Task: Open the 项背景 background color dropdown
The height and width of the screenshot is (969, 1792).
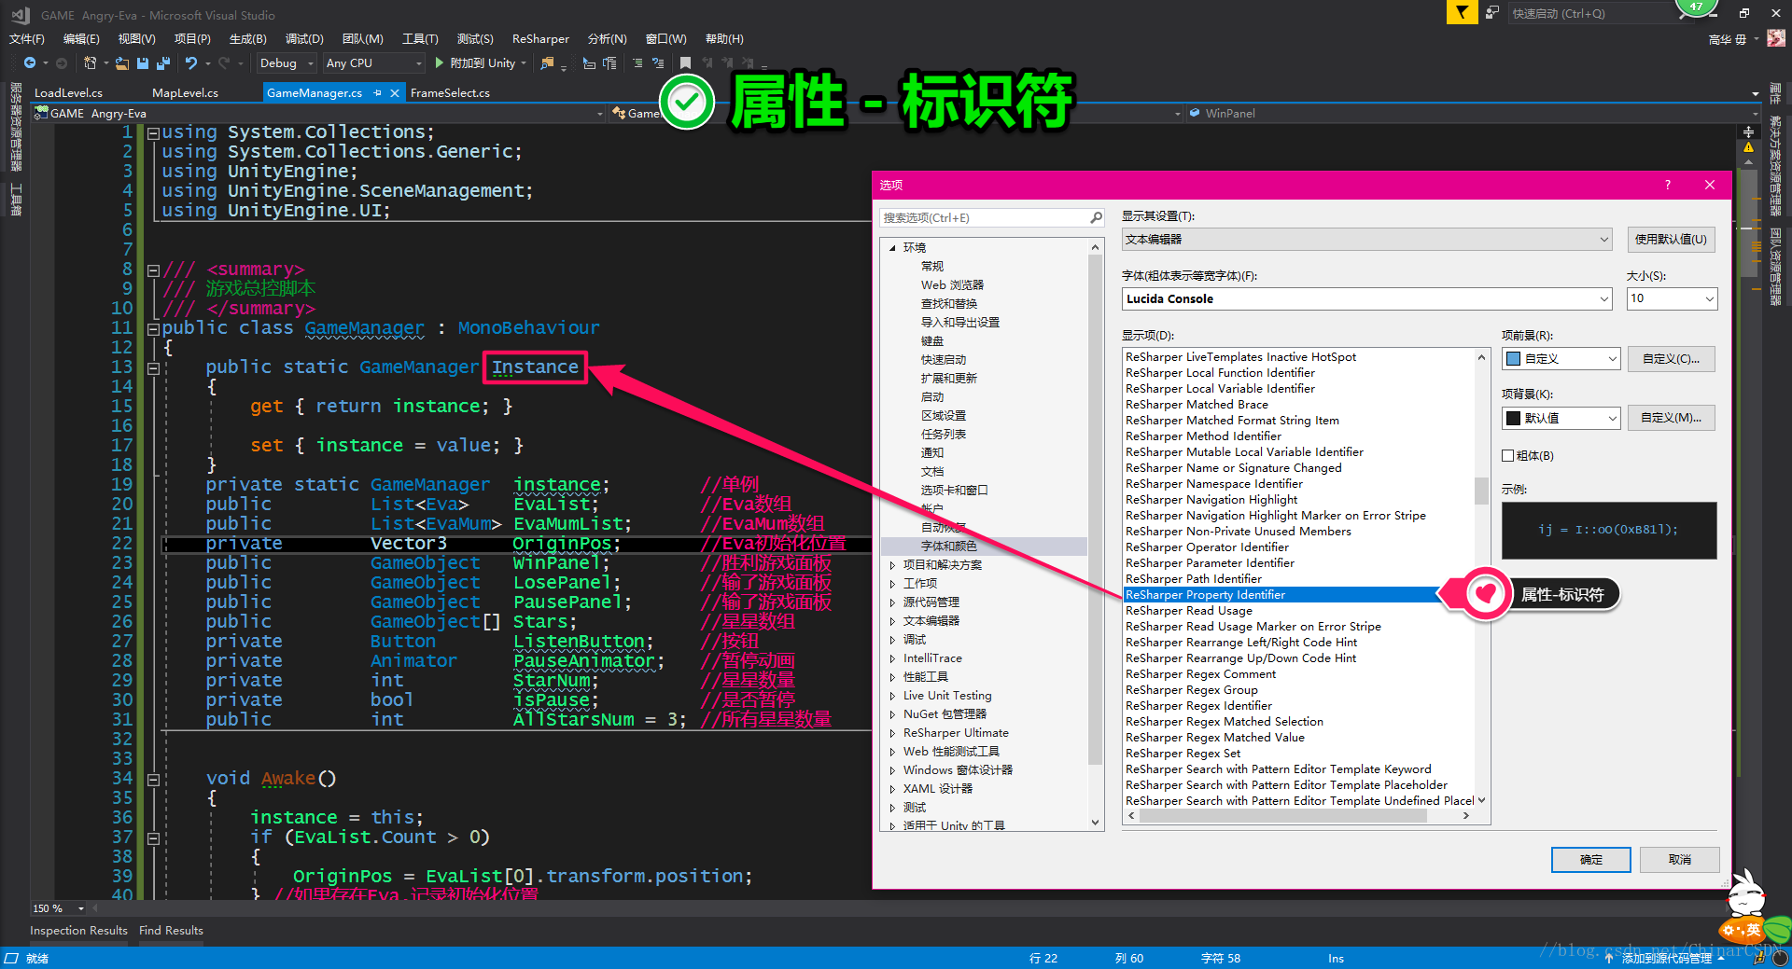Action: tap(1561, 418)
